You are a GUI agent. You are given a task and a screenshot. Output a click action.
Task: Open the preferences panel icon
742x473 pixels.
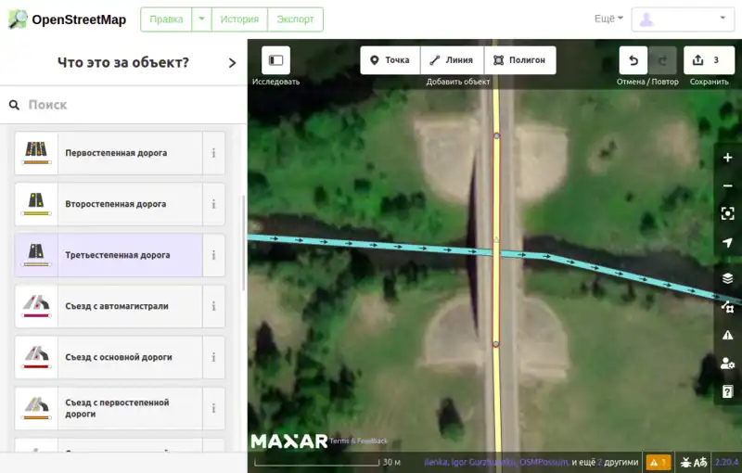coord(727,364)
